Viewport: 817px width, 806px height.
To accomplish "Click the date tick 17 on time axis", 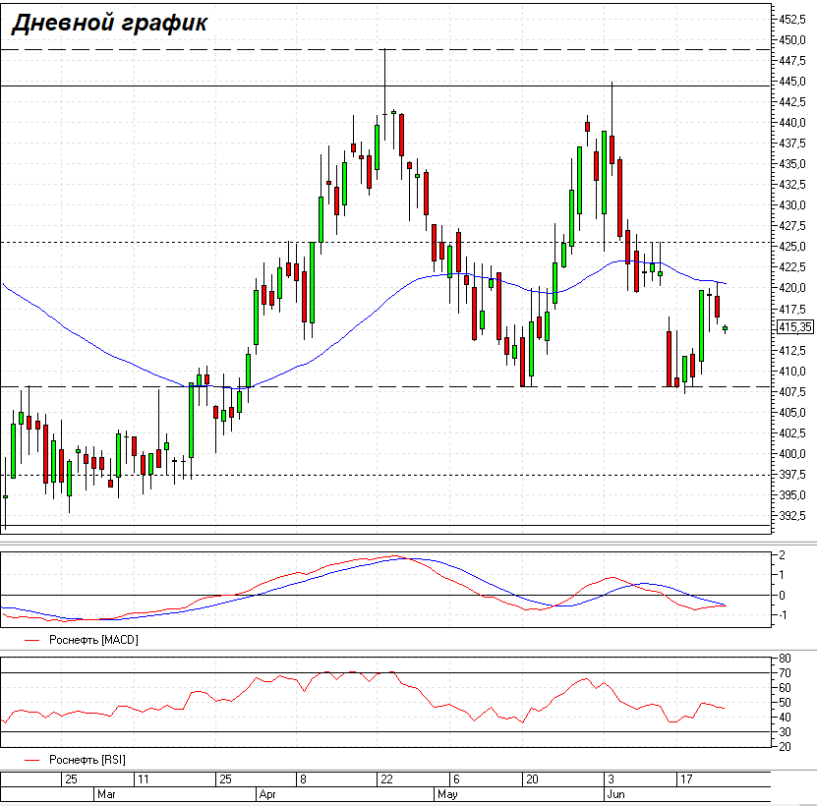I will click(685, 778).
